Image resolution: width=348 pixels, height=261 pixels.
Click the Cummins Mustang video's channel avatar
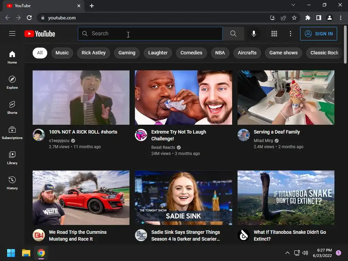tap(39, 235)
